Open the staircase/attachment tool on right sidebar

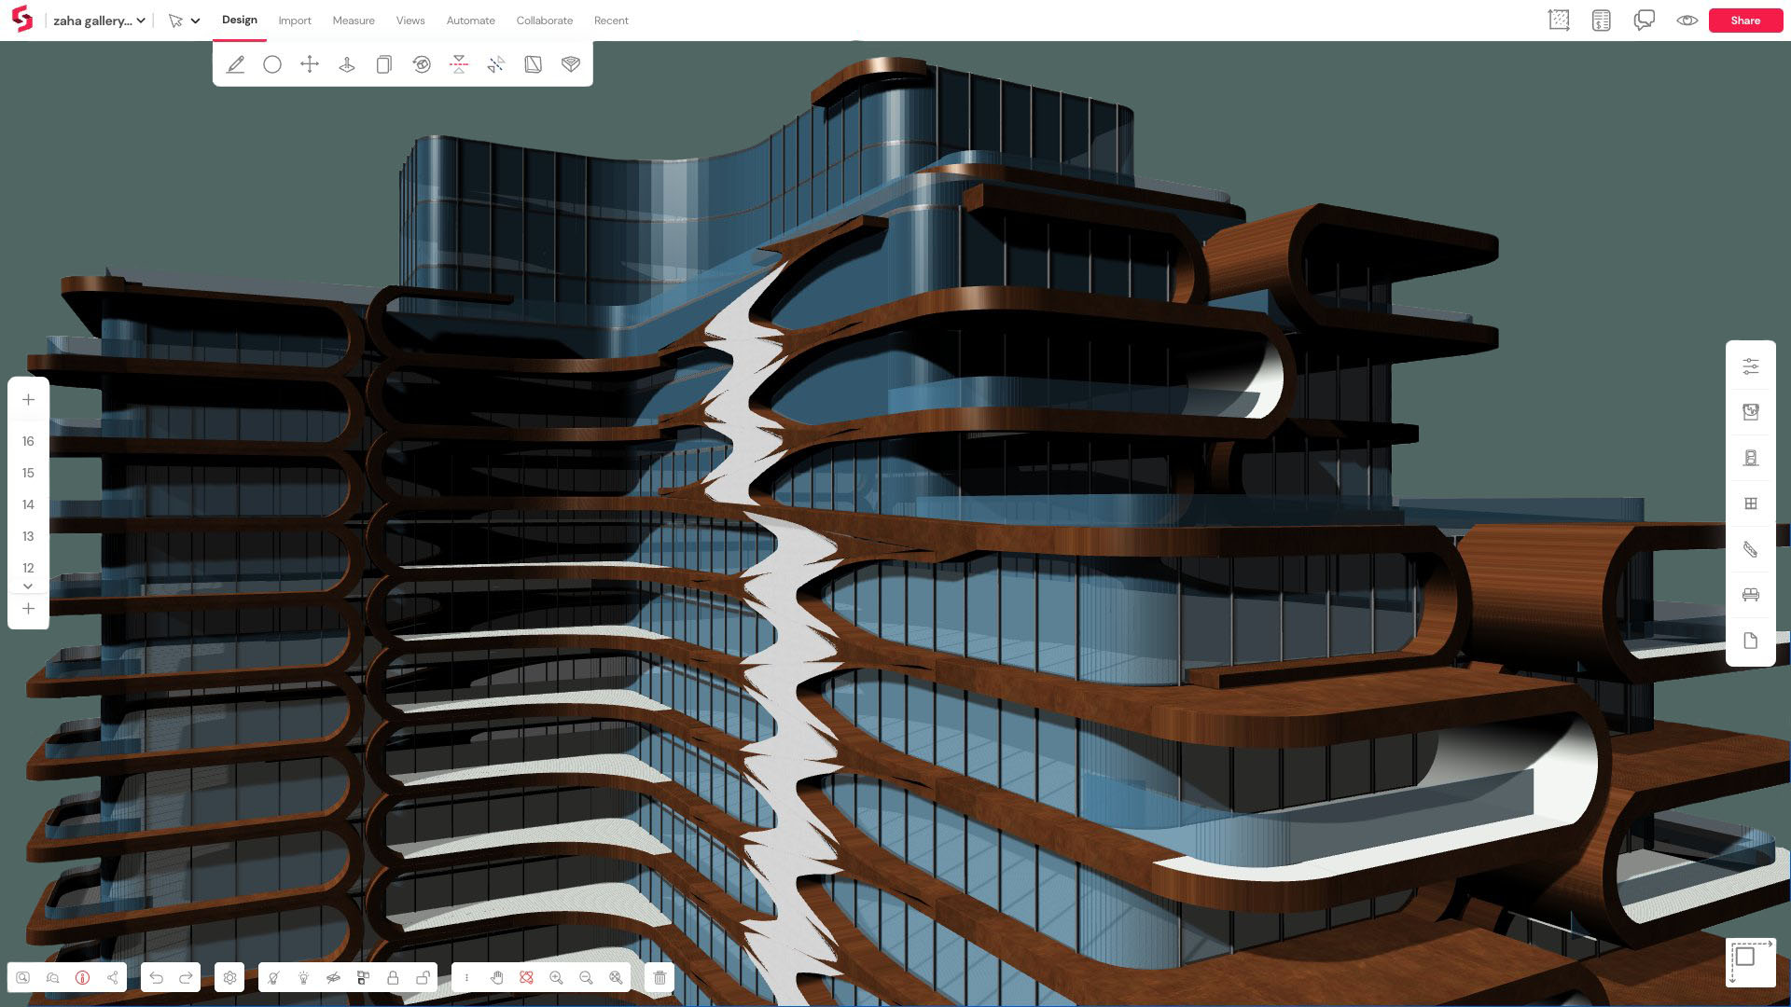tap(1751, 549)
